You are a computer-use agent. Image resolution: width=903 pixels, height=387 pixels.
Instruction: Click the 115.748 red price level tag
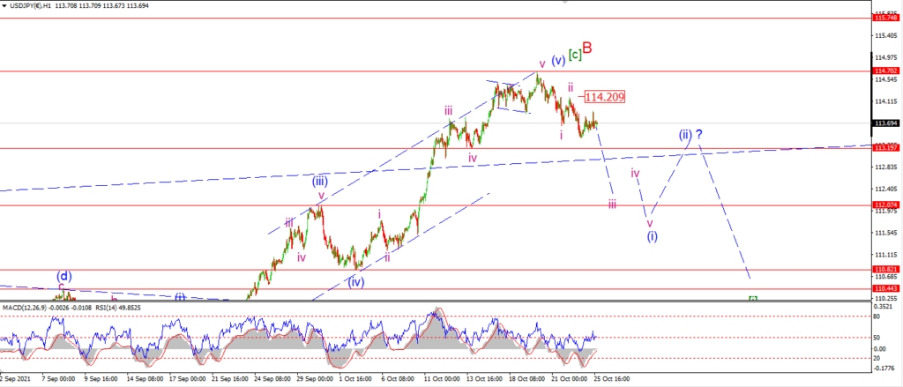click(x=884, y=18)
